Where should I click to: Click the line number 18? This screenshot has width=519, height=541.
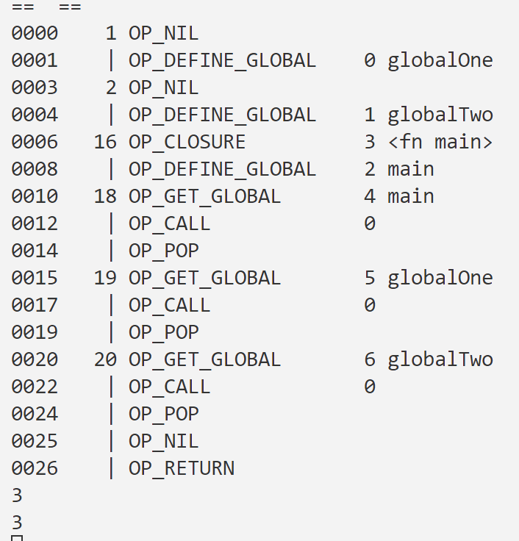[105, 197]
